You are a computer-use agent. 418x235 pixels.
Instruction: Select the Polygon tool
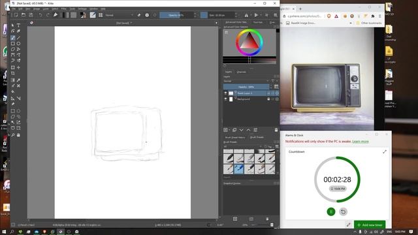coord(12,50)
